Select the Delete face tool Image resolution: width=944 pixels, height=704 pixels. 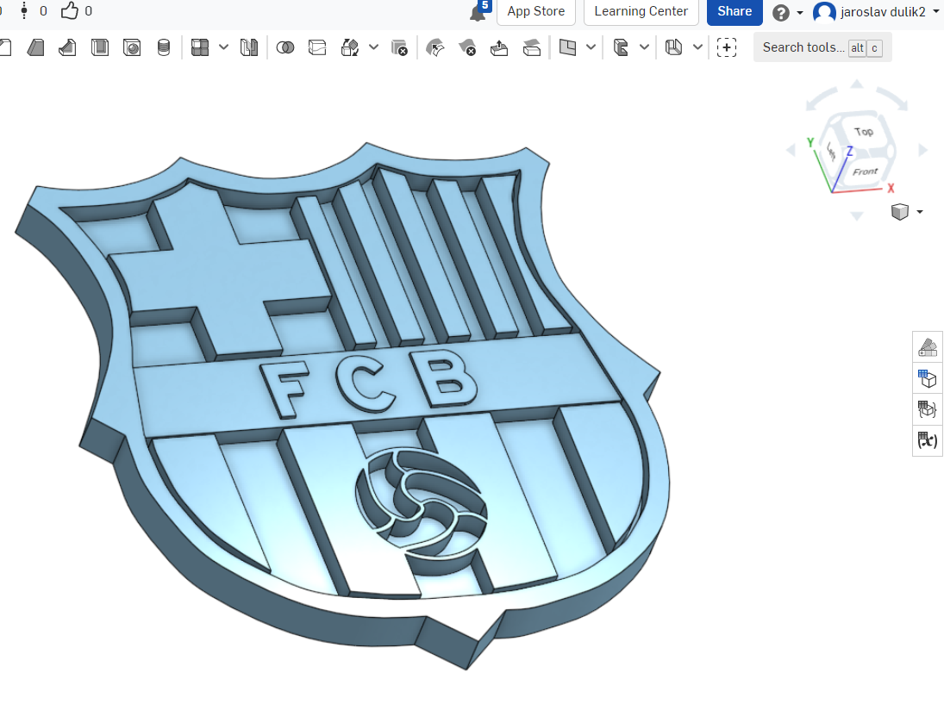pos(467,47)
